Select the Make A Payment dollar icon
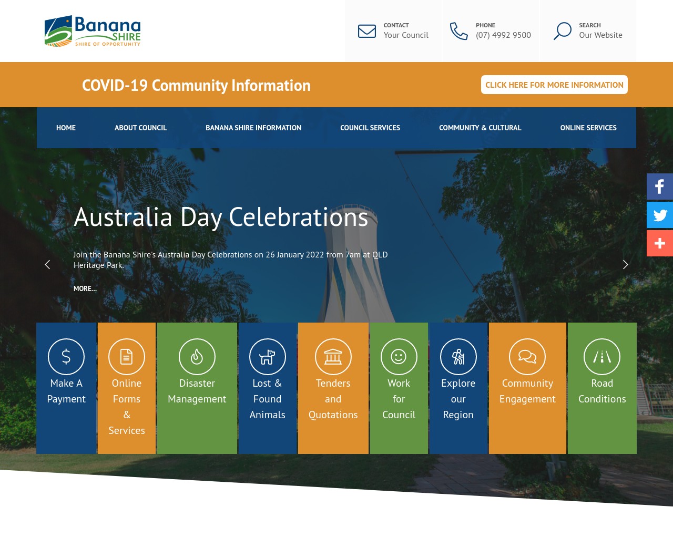The height and width of the screenshot is (538, 673). [x=66, y=356]
